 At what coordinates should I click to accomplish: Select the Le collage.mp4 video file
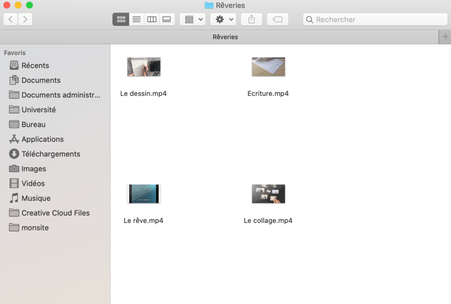[268, 194]
